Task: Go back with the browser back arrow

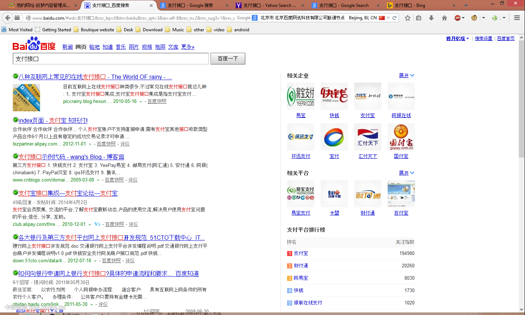Action: pos(7,17)
